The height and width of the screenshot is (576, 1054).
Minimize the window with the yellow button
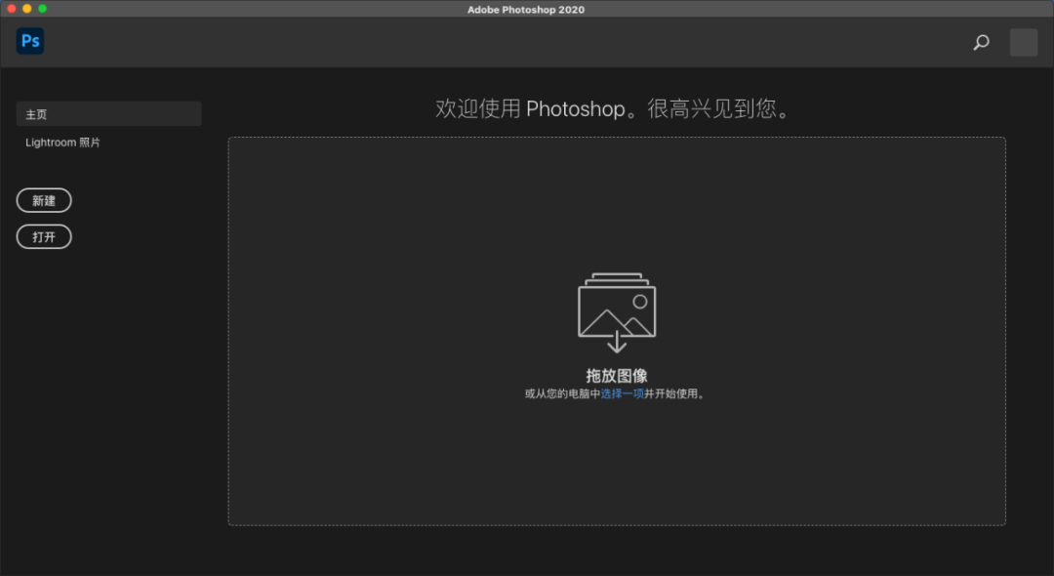[x=27, y=9]
